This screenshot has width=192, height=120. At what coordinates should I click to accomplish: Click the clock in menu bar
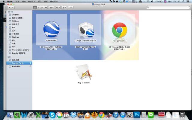coord(174,1)
